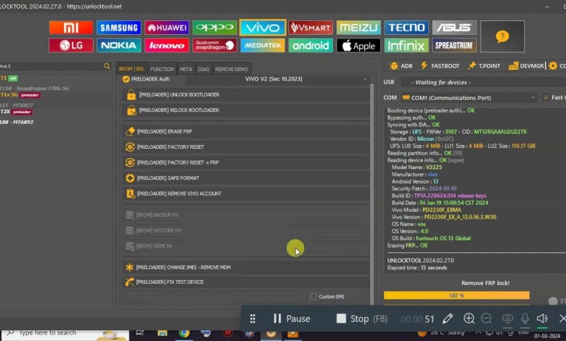Click the yellow help question mark icon

(x=502, y=36)
